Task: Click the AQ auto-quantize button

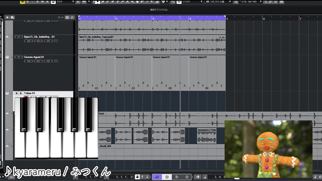Action: [x=11, y=177]
